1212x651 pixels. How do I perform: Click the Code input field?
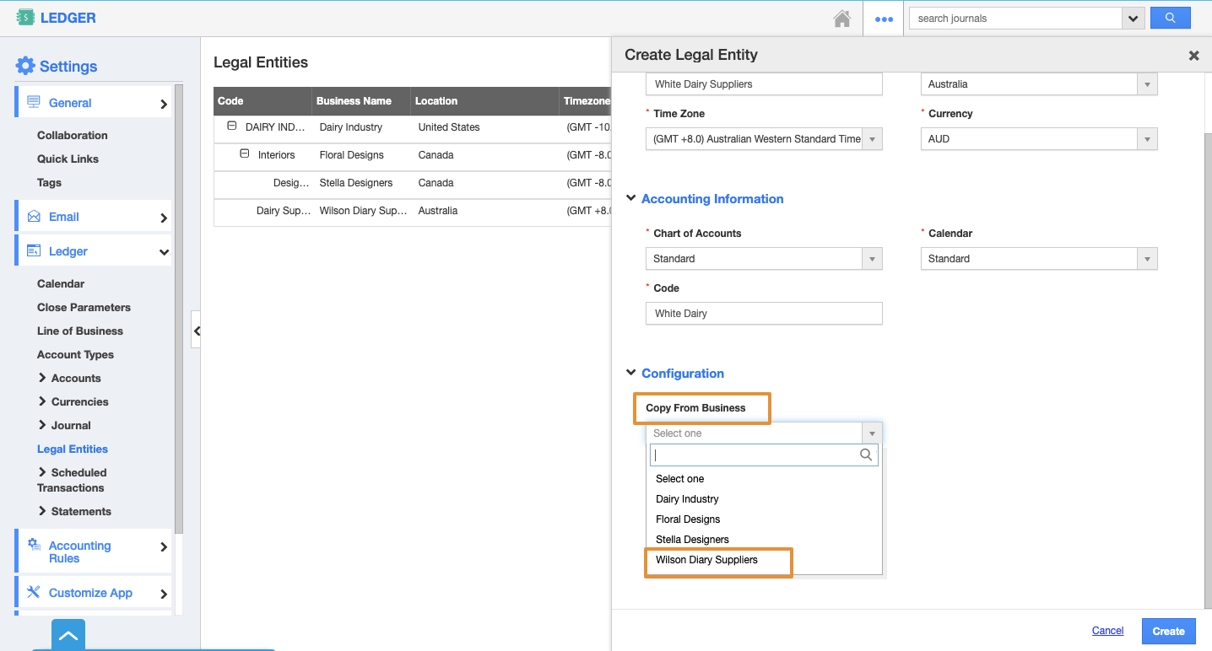coord(763,314)
